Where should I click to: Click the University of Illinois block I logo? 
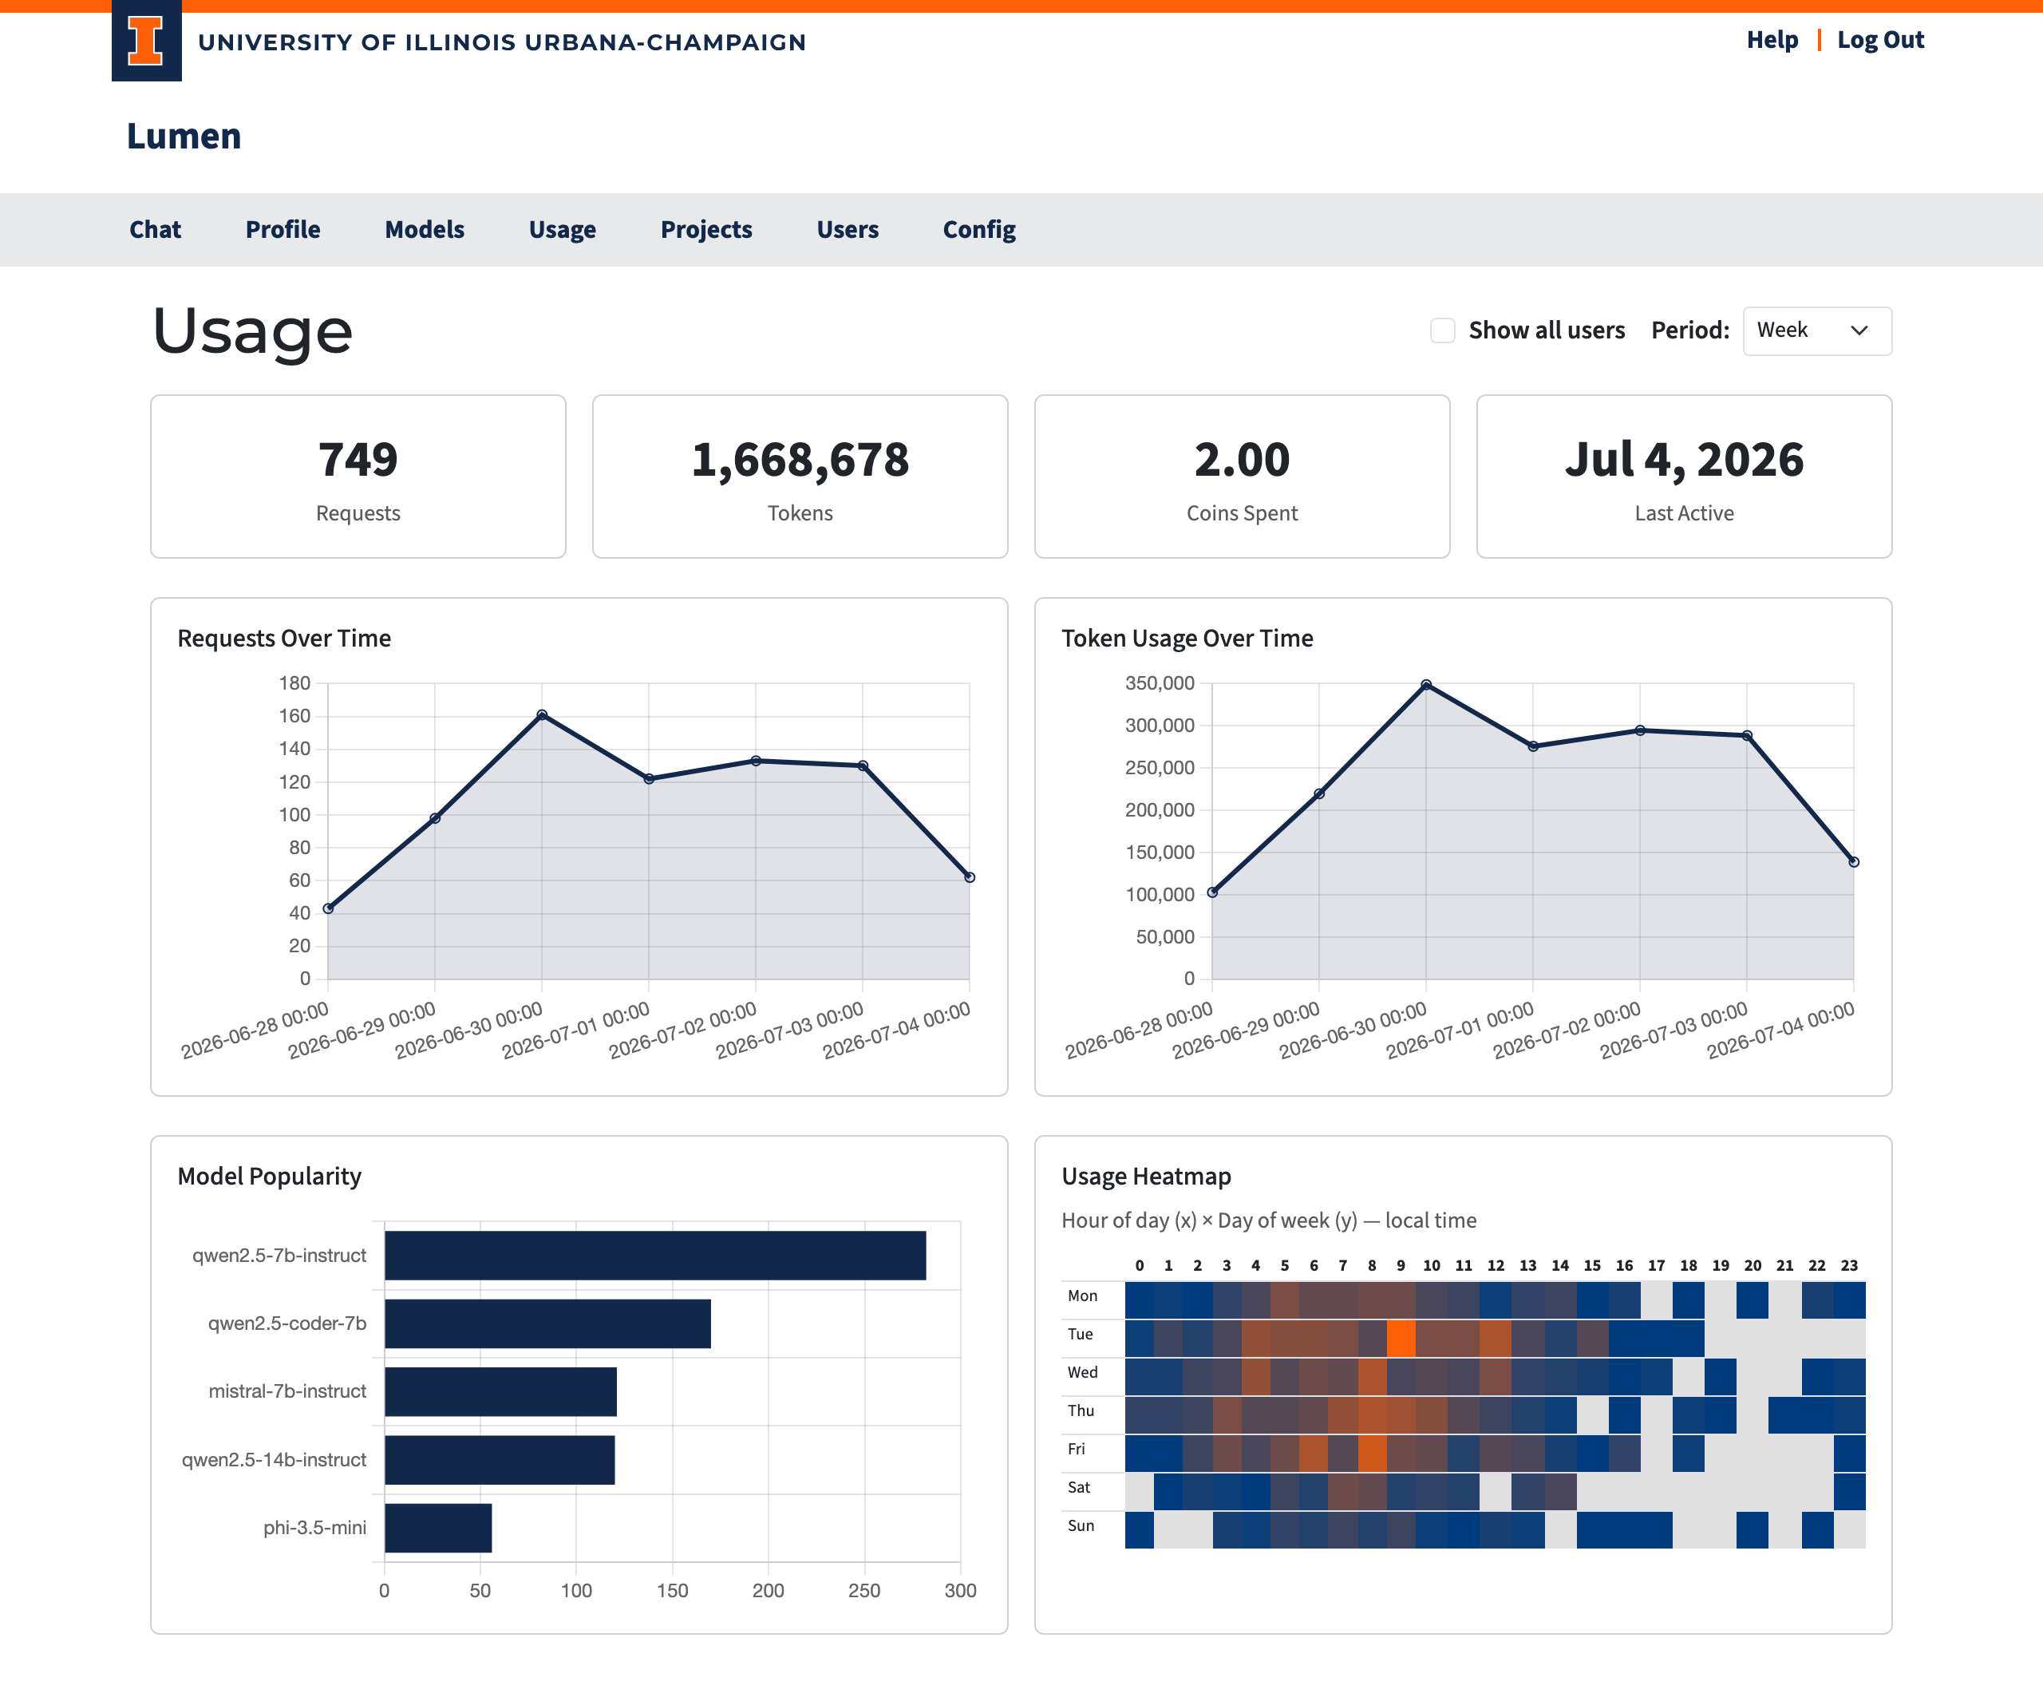click(x=146, y=41)
